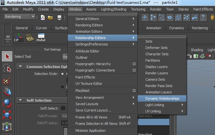Open the Paint Effects menu bar item
The width and height of the screenshot is (215, 135).
[x=203, y=9]
